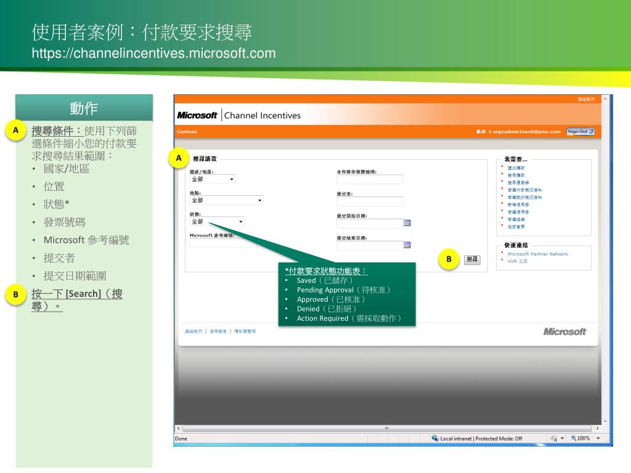Screen dimensions: 631x473
Task: Open the 100% zoom level control
Action: (580, 439)
